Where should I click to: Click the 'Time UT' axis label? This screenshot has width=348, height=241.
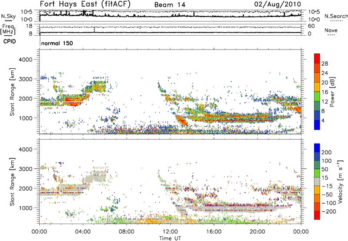(170, 238)
